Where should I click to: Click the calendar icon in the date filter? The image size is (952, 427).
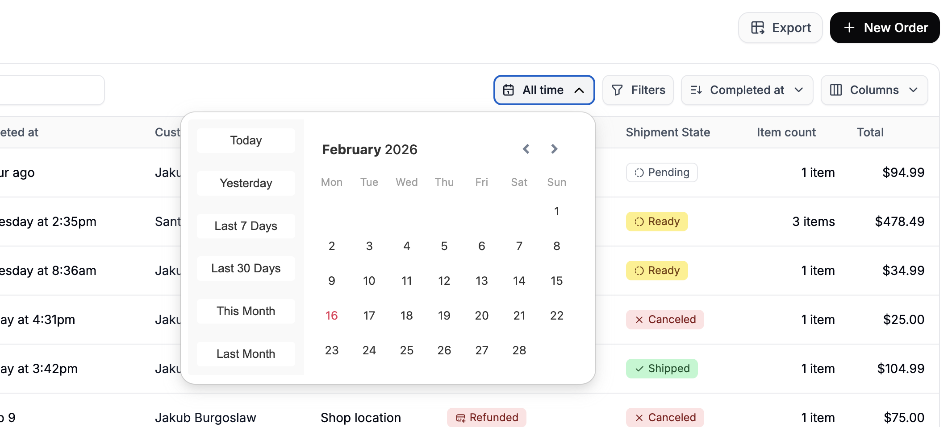click(508, 90)
